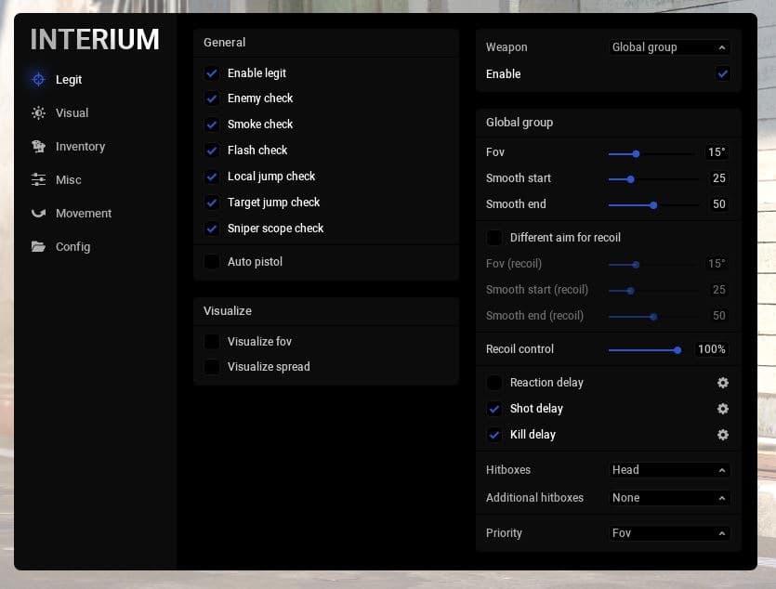This screenshot has height=589, width=776.
Task: Click the INTERIUM logo title
Action: 95,40
